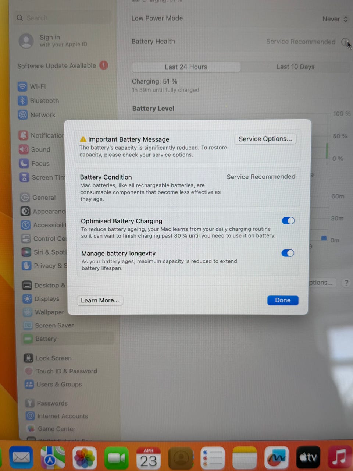The image size is (353, 471).
Task: Select Screen Saver icon in sidebar
Action: tap(28, 325)
